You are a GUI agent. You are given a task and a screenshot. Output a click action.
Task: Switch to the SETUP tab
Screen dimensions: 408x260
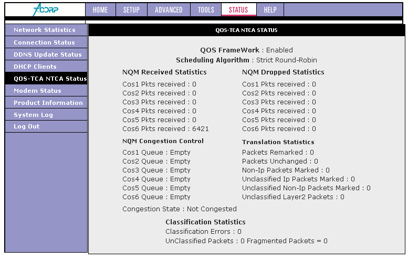(131, 10)
